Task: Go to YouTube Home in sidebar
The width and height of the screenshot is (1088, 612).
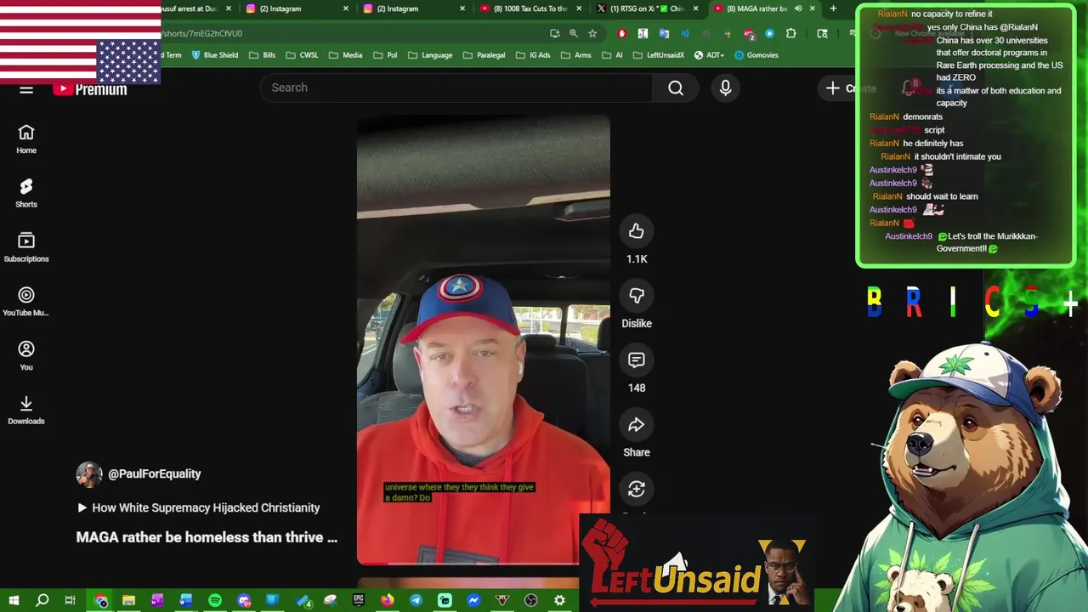Action: pos(26,139)
